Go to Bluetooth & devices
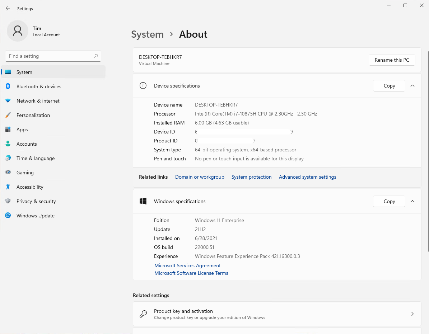The height and width of the screenshot is (334, 429). pos(53,86)
